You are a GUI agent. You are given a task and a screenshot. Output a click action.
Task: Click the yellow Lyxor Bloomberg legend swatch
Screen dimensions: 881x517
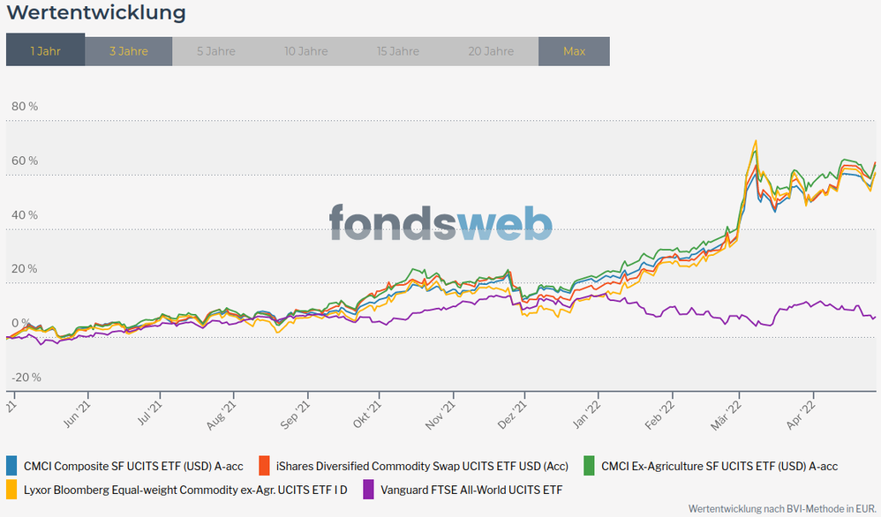click(12, 489)
